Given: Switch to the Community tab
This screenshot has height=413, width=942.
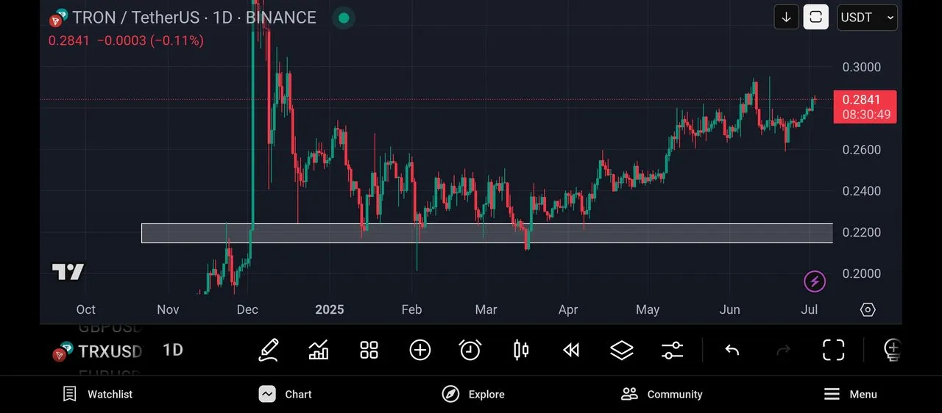Looking at the screenshot, I should click(x=662, y=395).
